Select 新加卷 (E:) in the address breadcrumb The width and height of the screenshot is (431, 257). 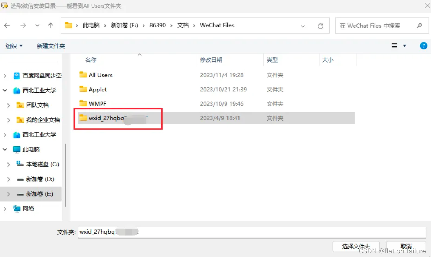[124, 26]
